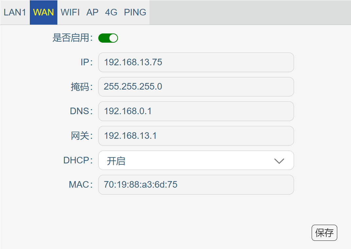This screenshot has height=249, width=351.
Task: Click the DNS field 192.168.0.1
Action: click(196, 111)
